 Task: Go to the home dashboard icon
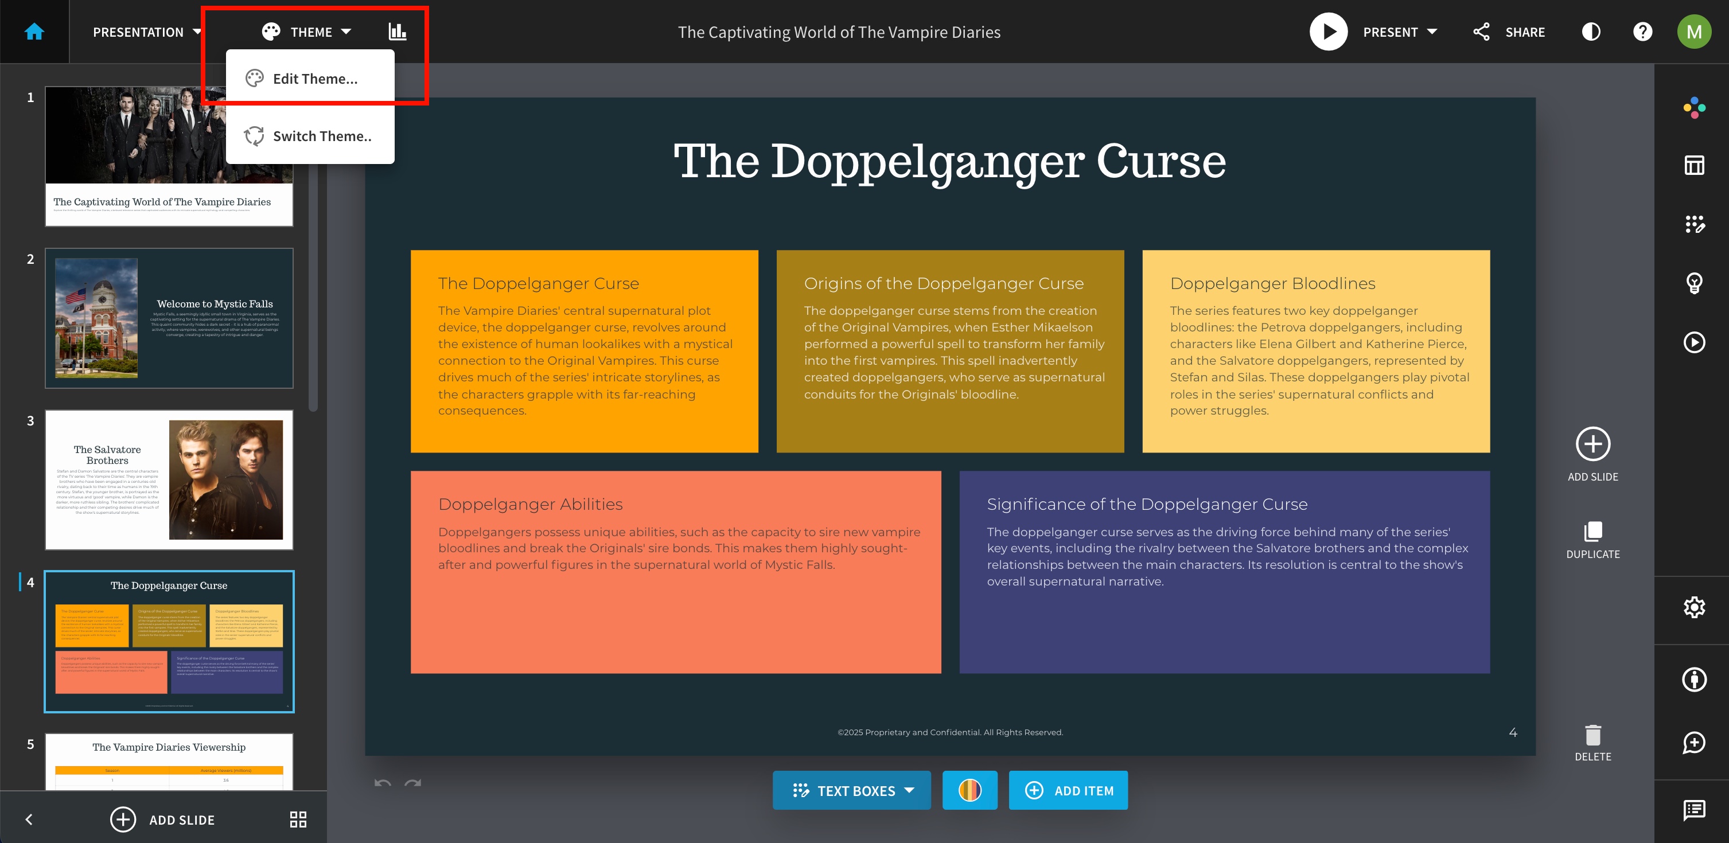point(34,32)
